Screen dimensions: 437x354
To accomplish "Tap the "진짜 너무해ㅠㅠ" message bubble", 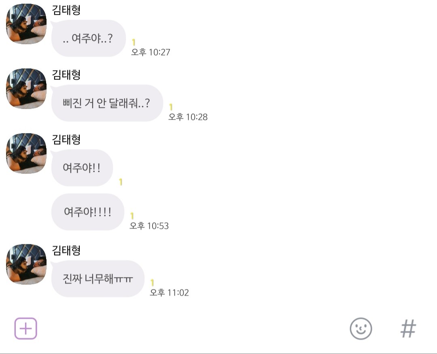I will 98,279.
